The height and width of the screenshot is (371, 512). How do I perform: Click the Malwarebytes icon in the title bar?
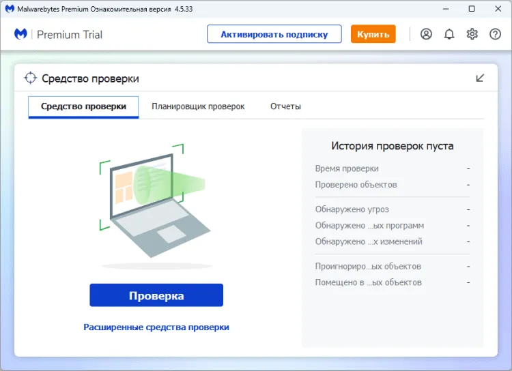pyautogui.click(x=10, y=9)
